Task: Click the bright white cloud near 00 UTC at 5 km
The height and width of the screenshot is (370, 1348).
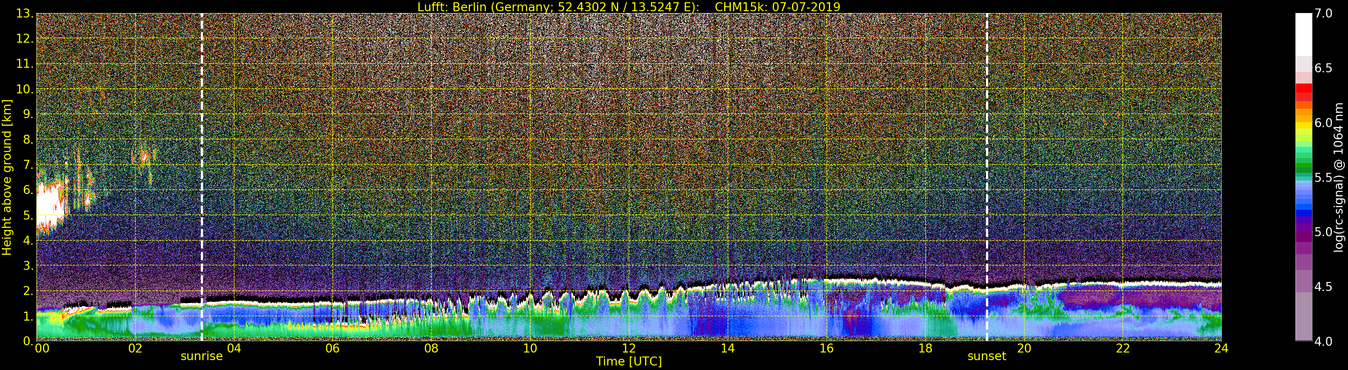Action: [x=51, y=207]
